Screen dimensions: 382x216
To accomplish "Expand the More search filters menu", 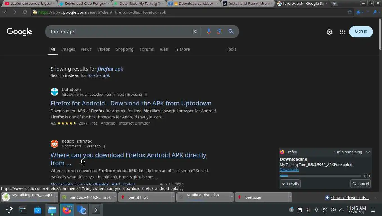I will [183, 49].
